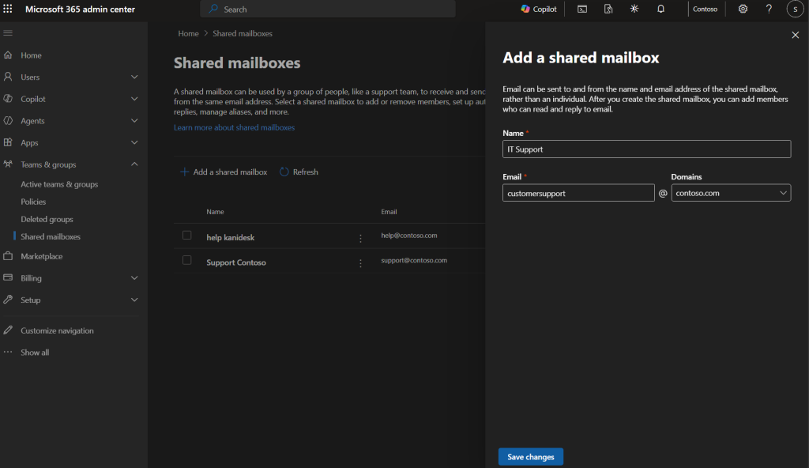
Task: Click the Billing card icon
Action: click(x=8, y=277)
